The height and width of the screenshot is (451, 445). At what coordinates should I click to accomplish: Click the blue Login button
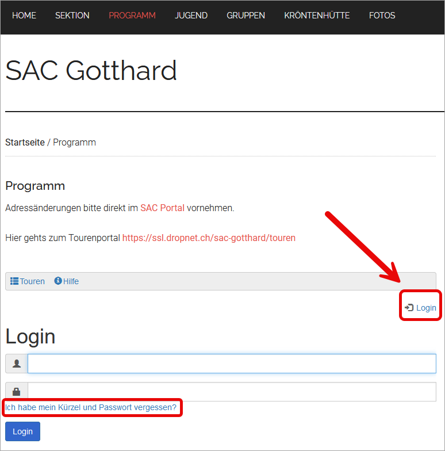coord(23,431)
